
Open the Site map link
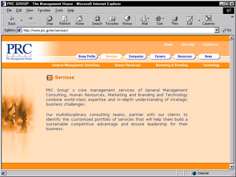pyautogui.click(x=188, y=45)
